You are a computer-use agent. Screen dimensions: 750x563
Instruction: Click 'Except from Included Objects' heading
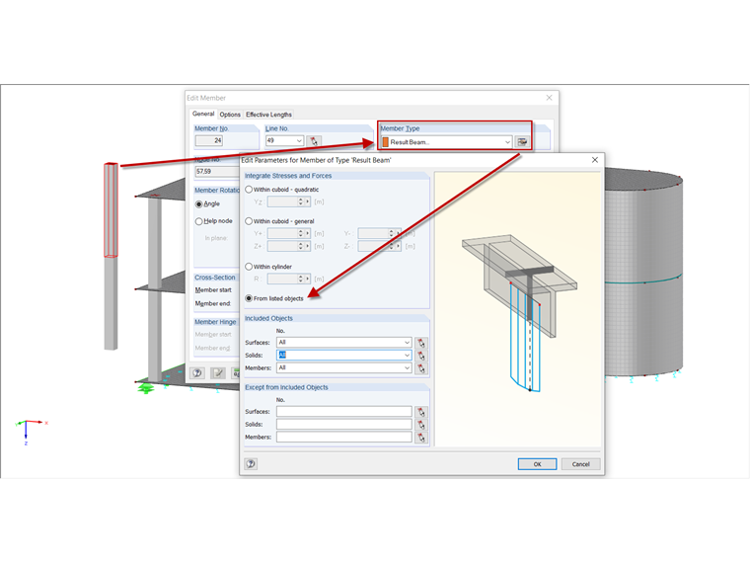286,387
